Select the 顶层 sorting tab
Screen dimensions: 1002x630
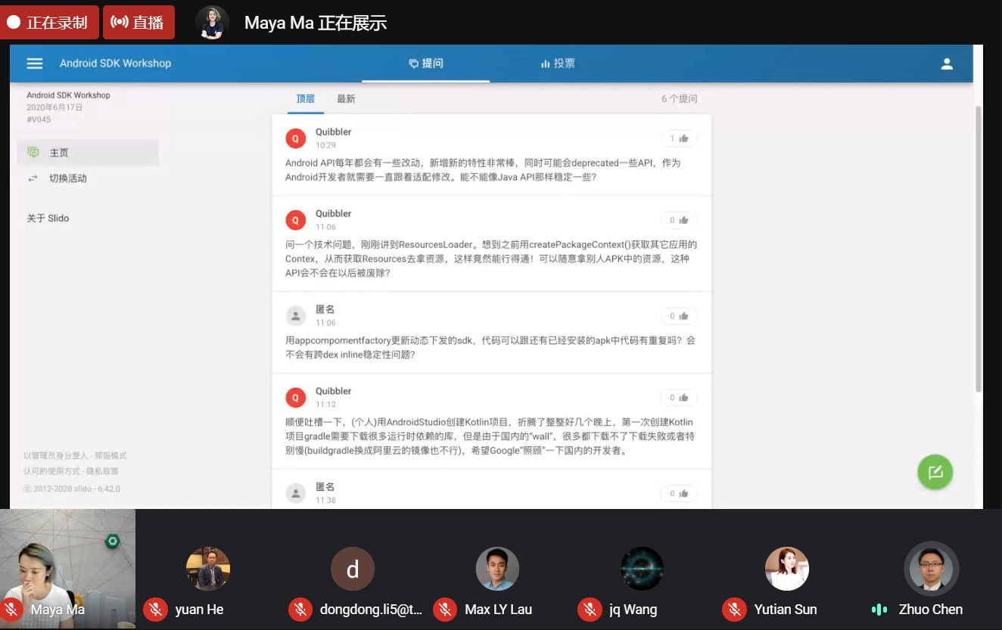tap(305, 98)
